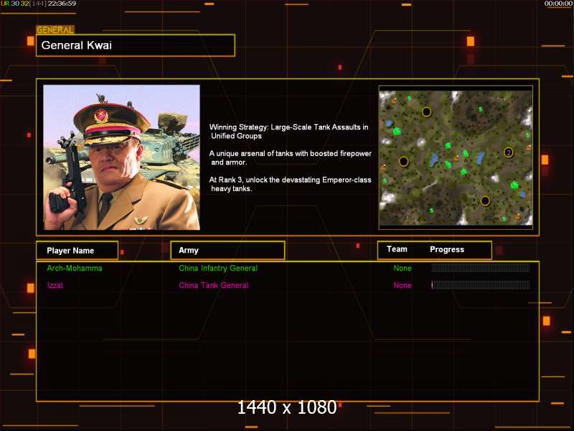Select player Izzat in the list
The height and width of the screenshot is (431, 574).
point(55,285)
